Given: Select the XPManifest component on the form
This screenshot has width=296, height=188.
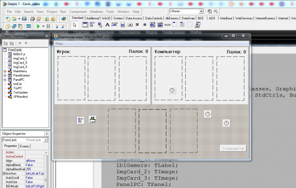Looking at the screenshot, I should (x=92, y=119).
